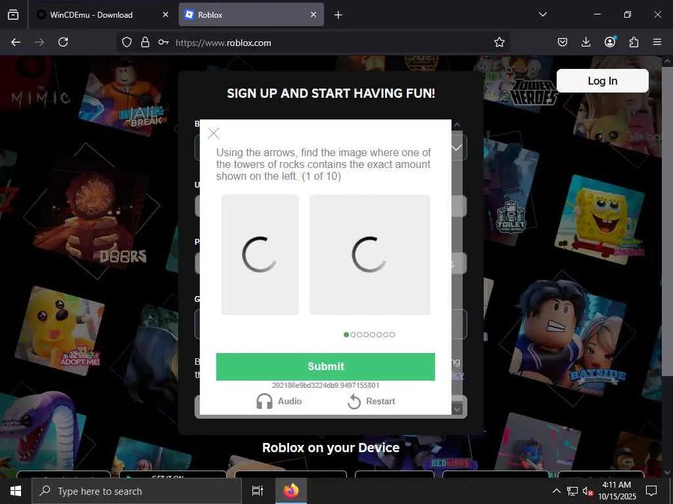This screenshot has height=504, width=673.
Task: Click the Roblox on your Device heading
Action: 331,448
